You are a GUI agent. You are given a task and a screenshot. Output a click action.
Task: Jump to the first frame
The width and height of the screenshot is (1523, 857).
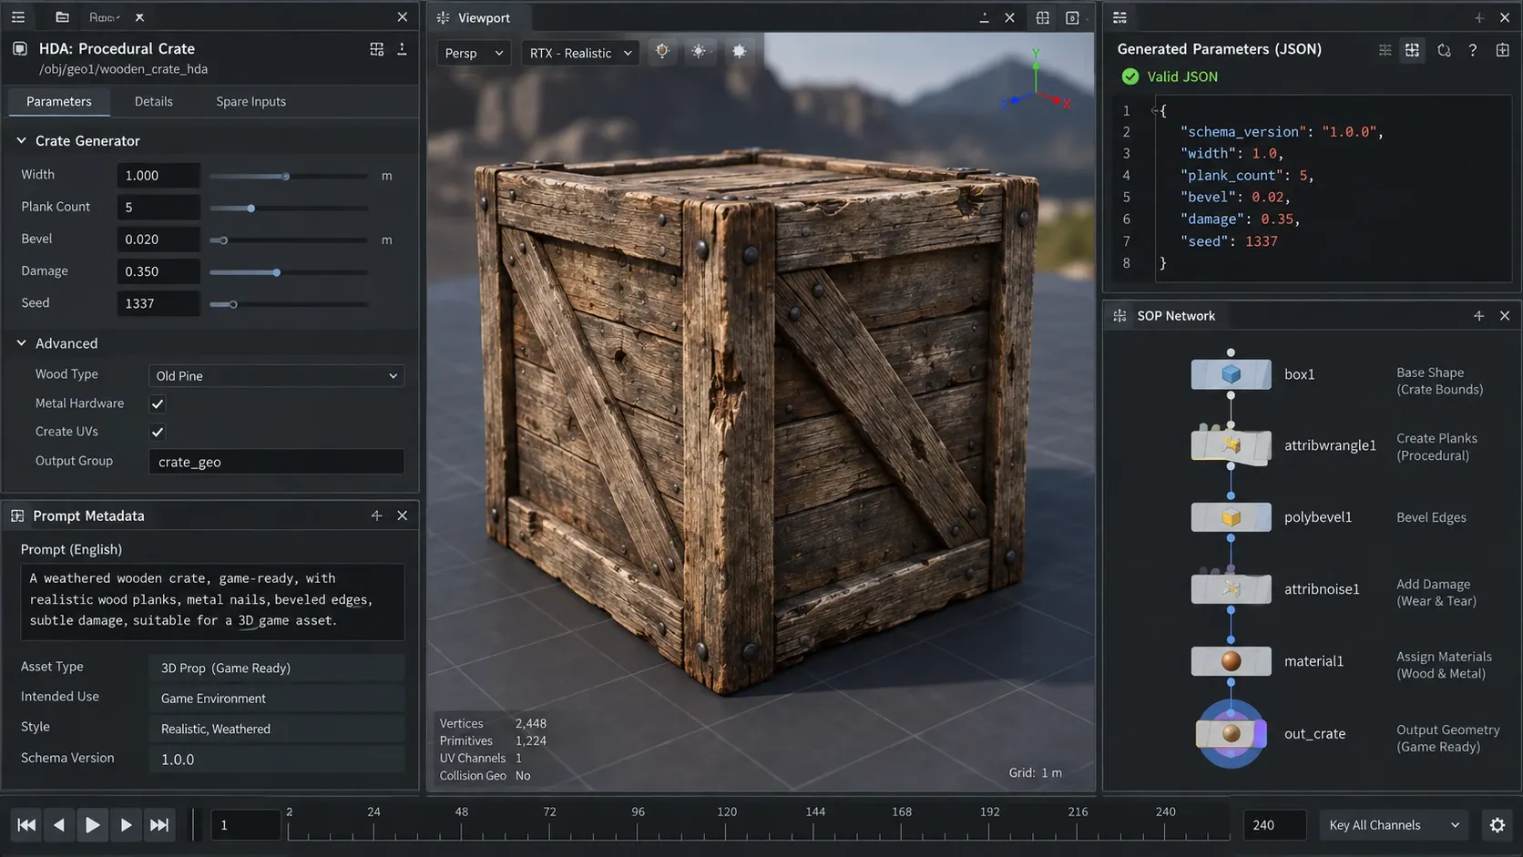click(26, 825)
